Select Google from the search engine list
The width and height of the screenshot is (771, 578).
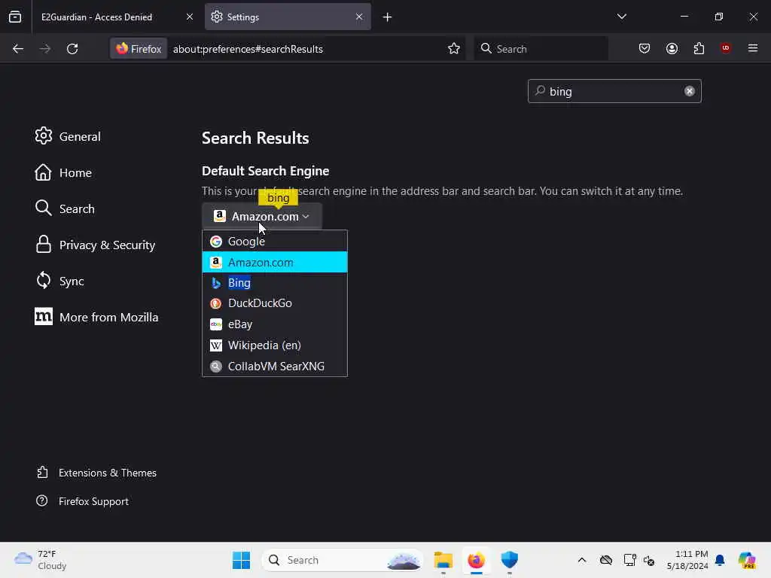pyautogui.click(x=275, y=242)
